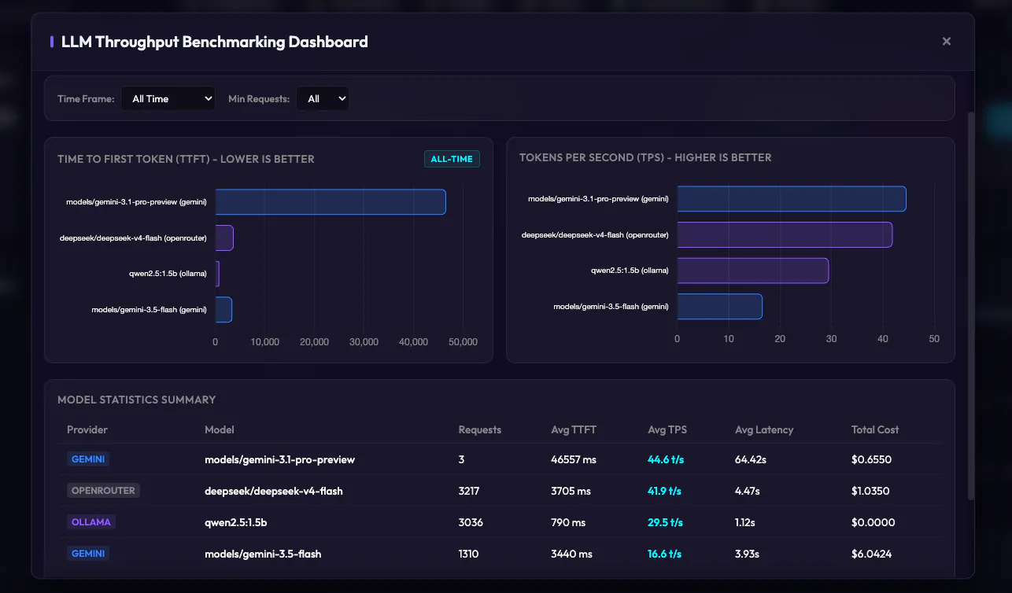Click the $6.0424 total cost
Image resolution: width=1012 pixels, height=593 pixels.
[873, 554]
